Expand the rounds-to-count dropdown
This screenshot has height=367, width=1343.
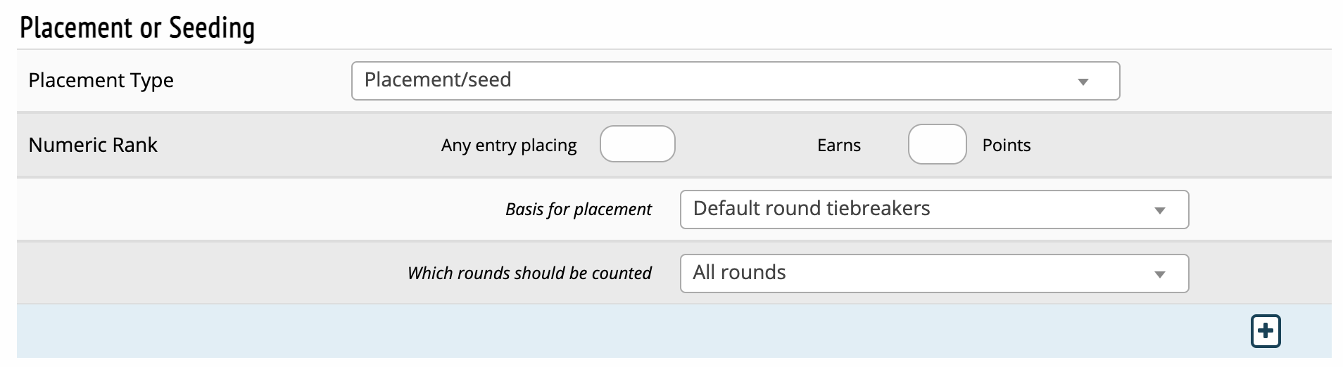click(933, 273)
